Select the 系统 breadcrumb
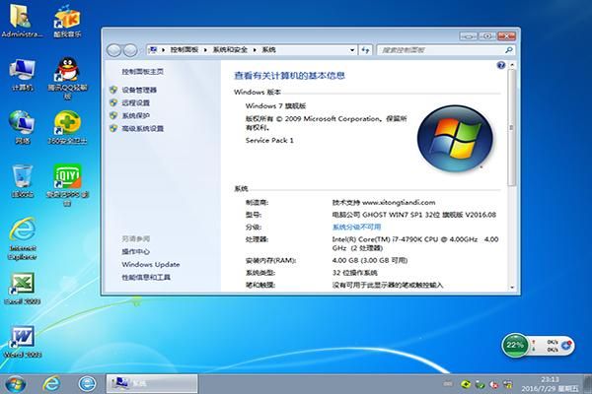 click(x=268, y=50)
